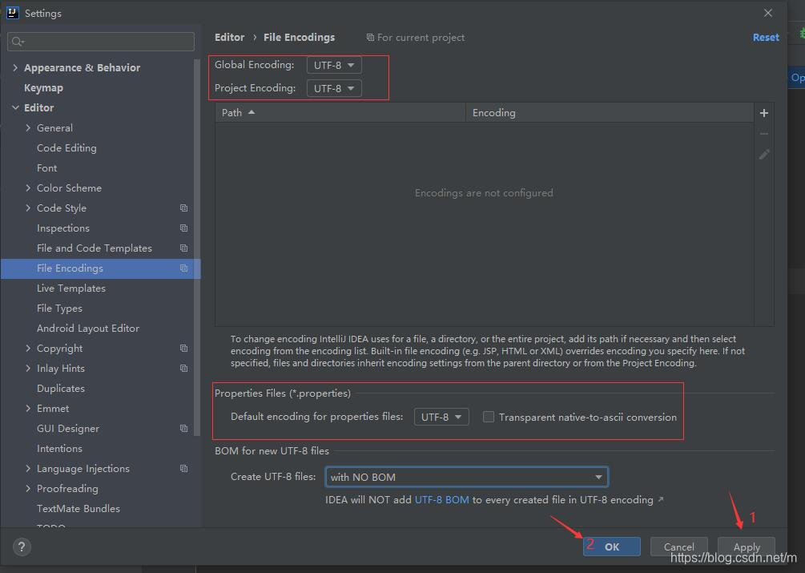Open the Project Encoding dropdown
Image resolution: width=805 pixels, height=573 pixels.
pyautogui.click(x=334, y=88)
